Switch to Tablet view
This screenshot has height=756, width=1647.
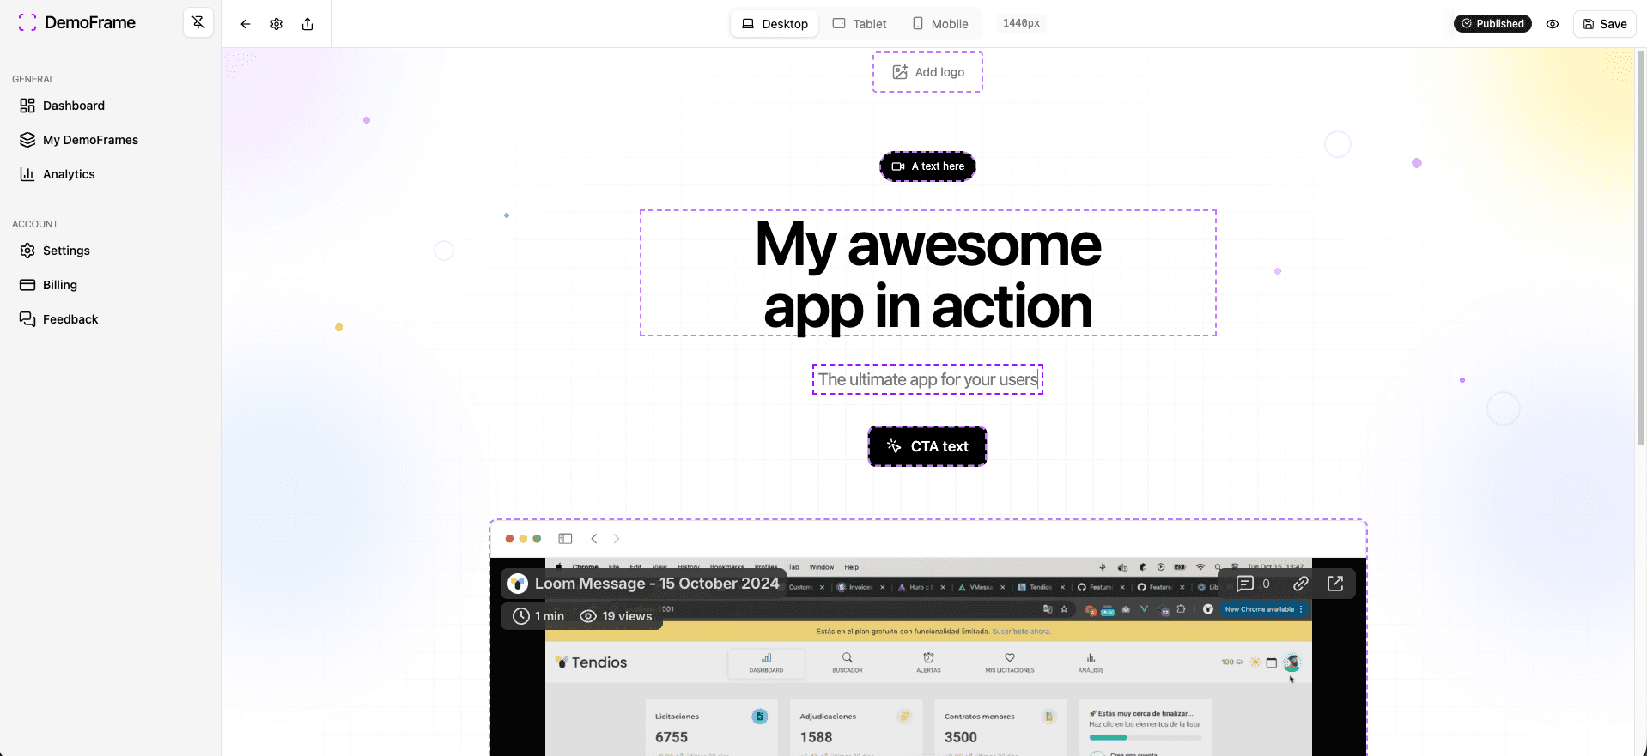point(860,24)
